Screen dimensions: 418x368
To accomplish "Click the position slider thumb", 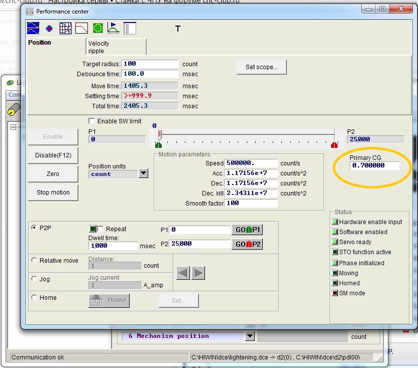I will pyautogui.click(x=160, y=134).
